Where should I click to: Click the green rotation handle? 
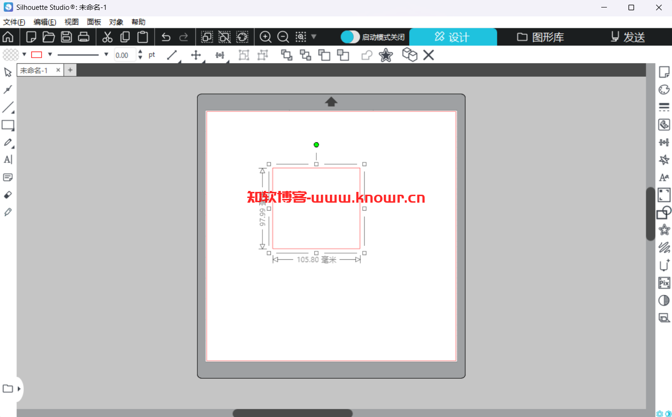(x=316, y=145)
